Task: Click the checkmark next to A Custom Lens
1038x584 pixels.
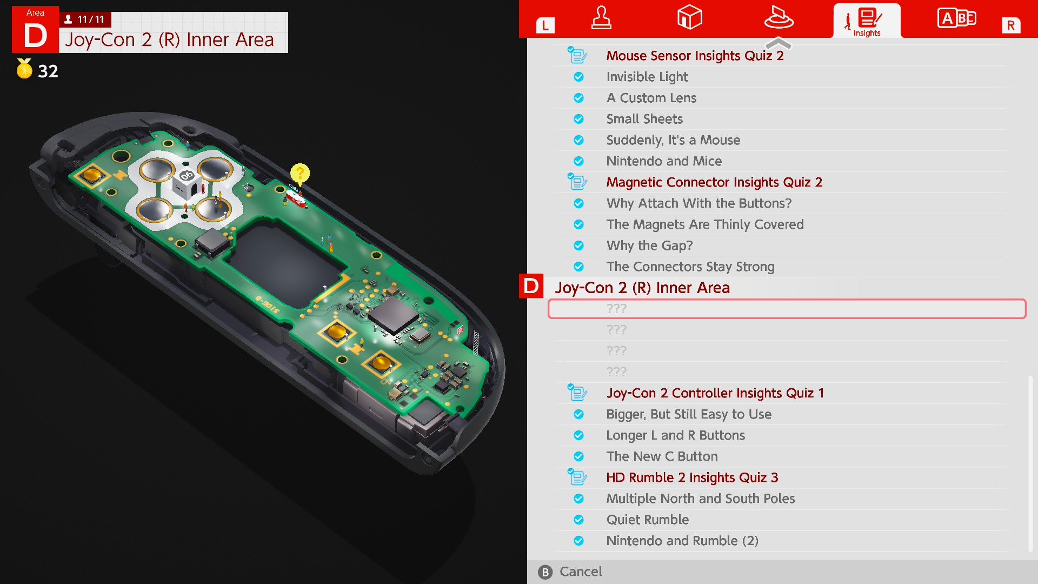Action: [578, 98]
